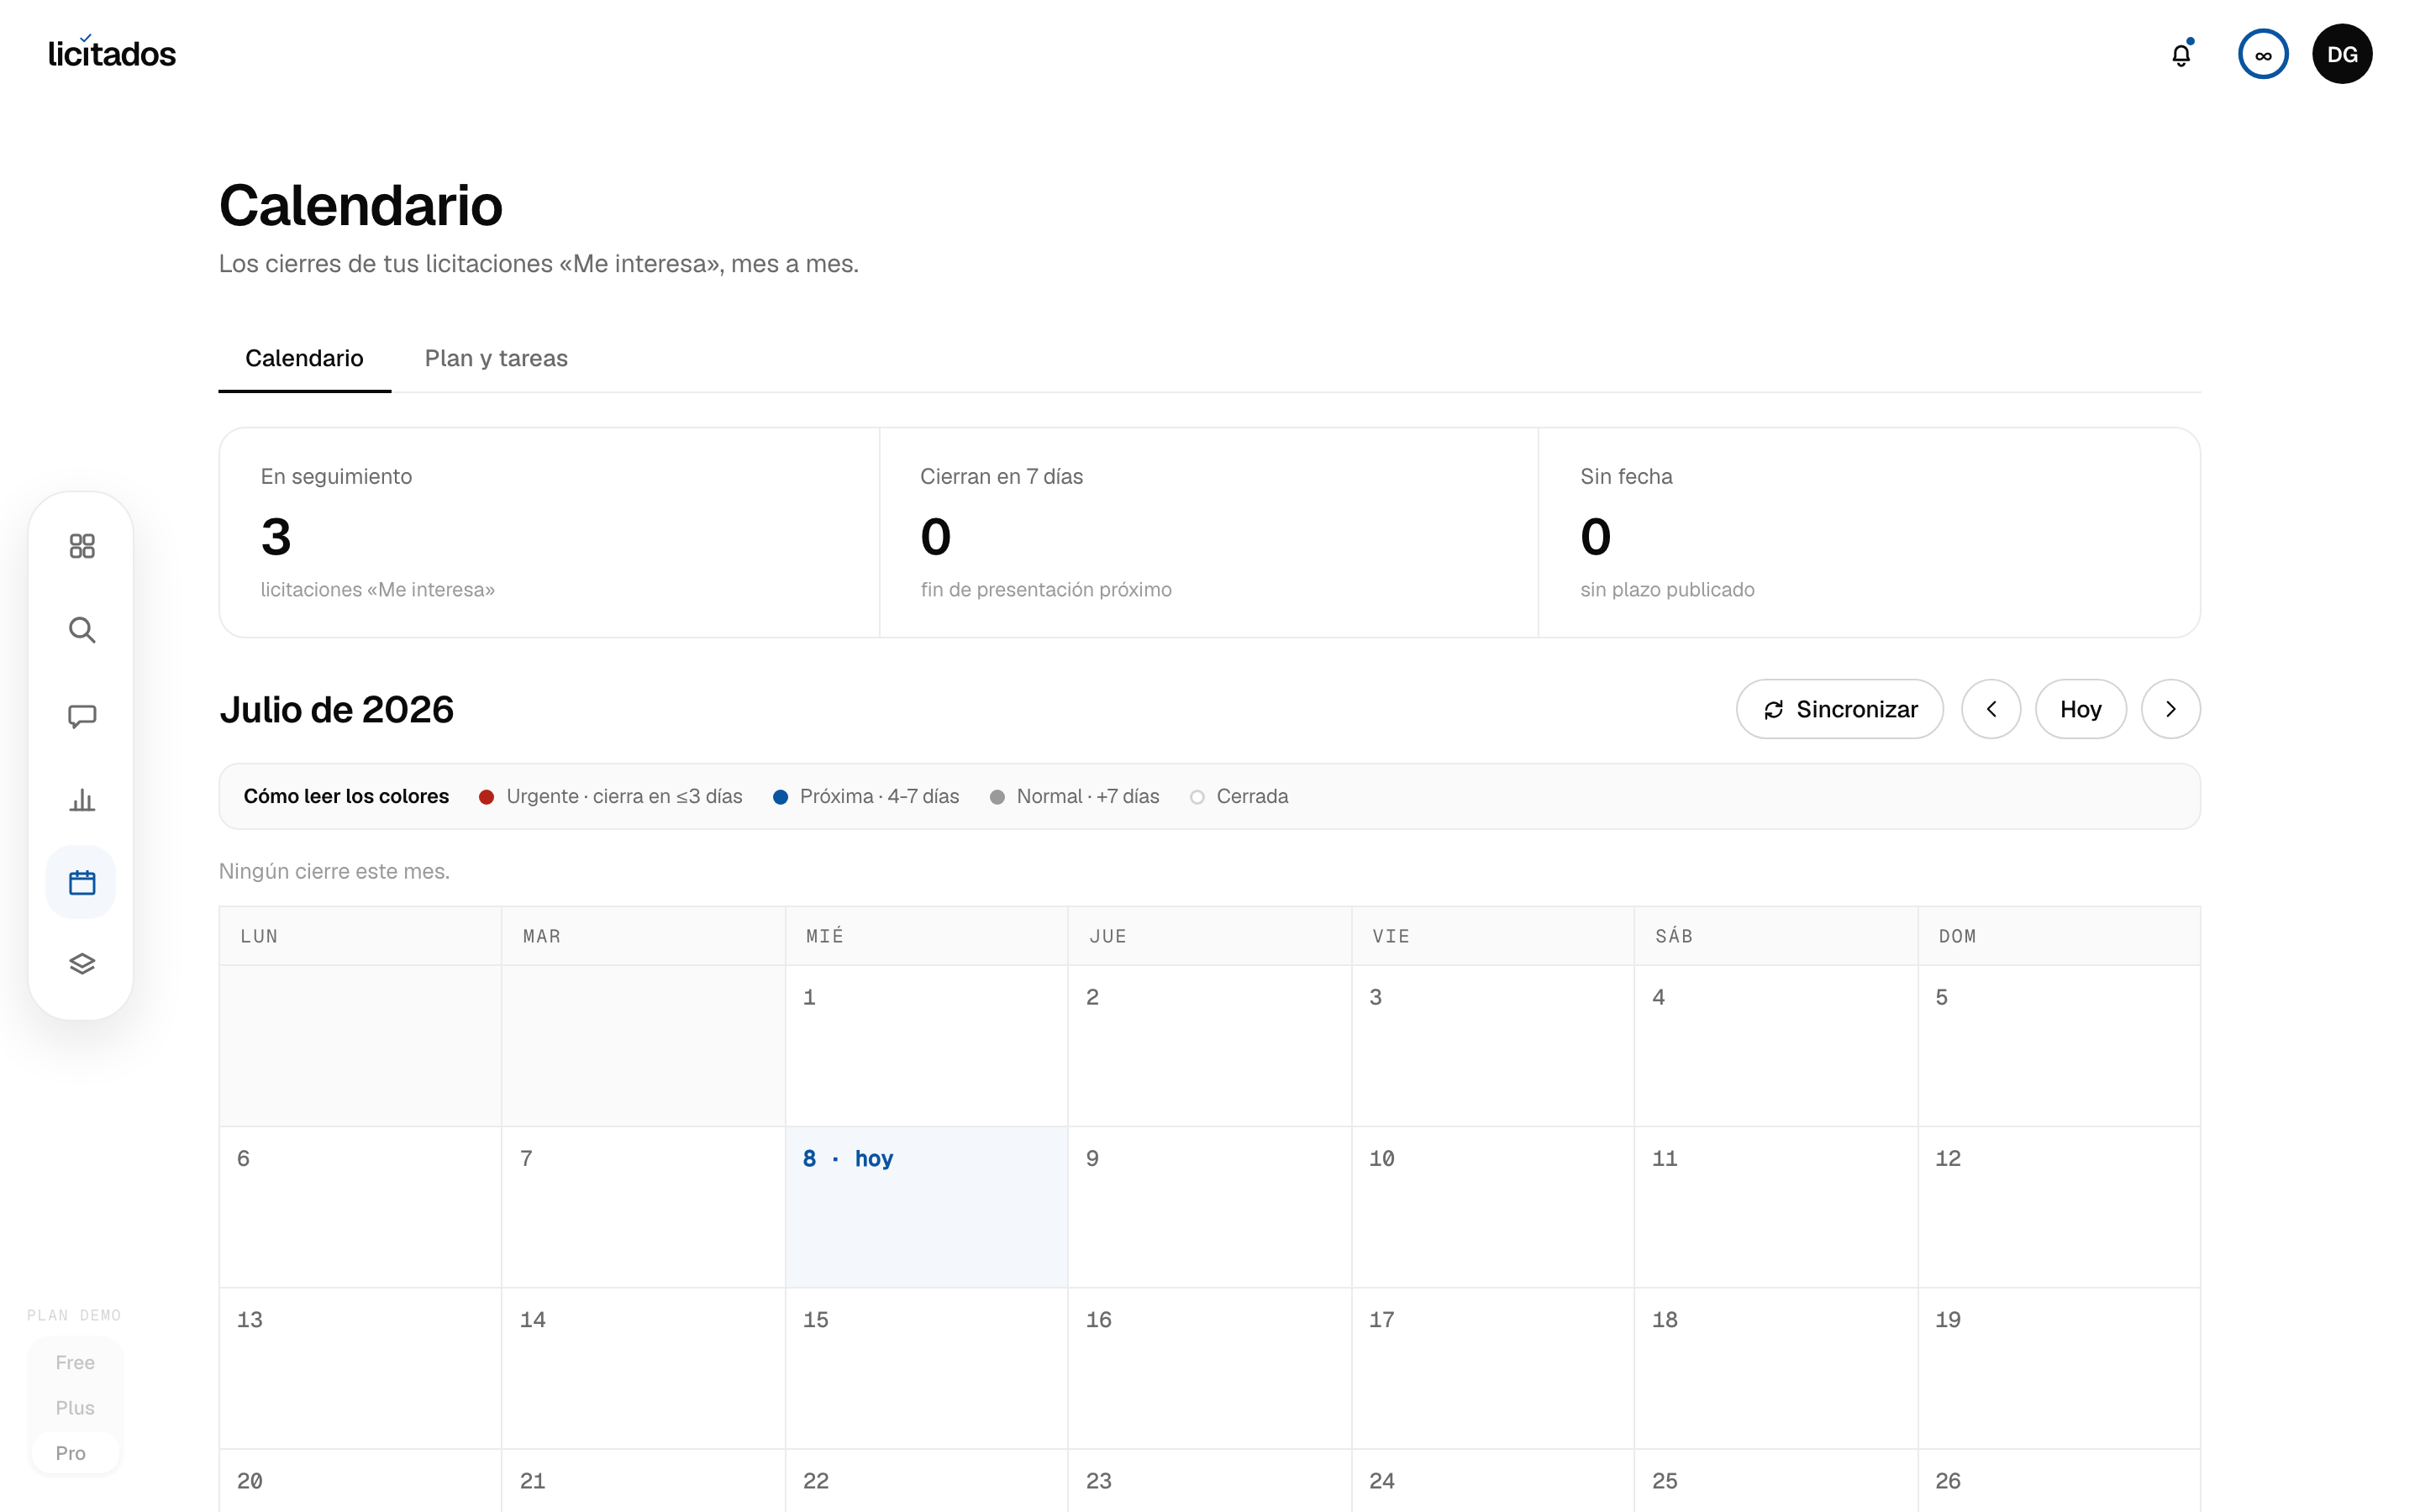2420x1512 pixels.
Task: Jump to today with Hoy button
Action: [2080, 709]
